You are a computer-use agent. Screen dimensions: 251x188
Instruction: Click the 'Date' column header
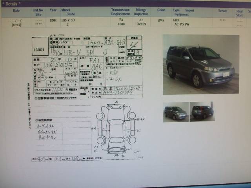[16, 11]
